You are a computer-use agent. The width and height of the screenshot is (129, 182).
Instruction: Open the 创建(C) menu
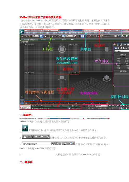(x=55, y=33)
